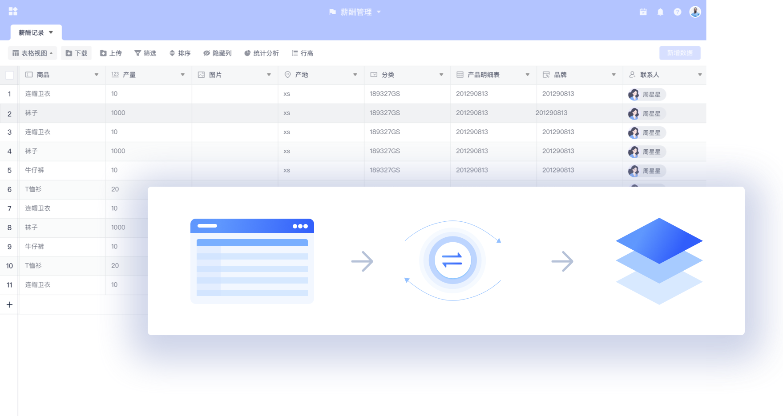Viewport: 783px width, 416px height.
Task: Click the person icon of 联系人 column
Action: coord(632,75)
